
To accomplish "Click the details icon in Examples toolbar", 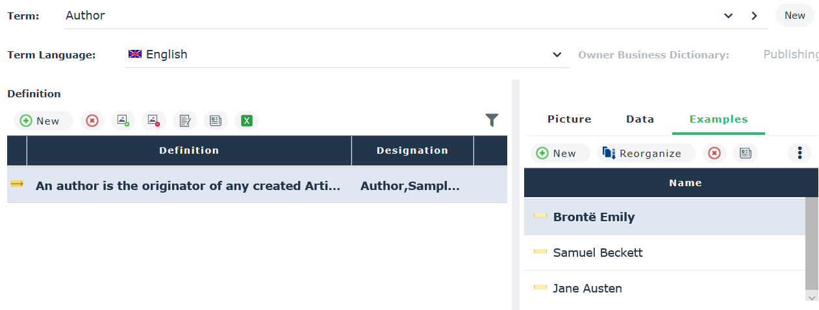I will coord(745,153).
